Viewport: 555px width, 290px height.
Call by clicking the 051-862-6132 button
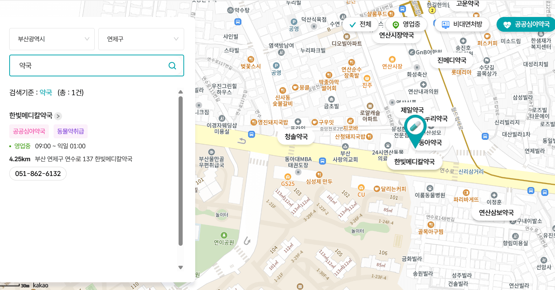click(37, 173)
